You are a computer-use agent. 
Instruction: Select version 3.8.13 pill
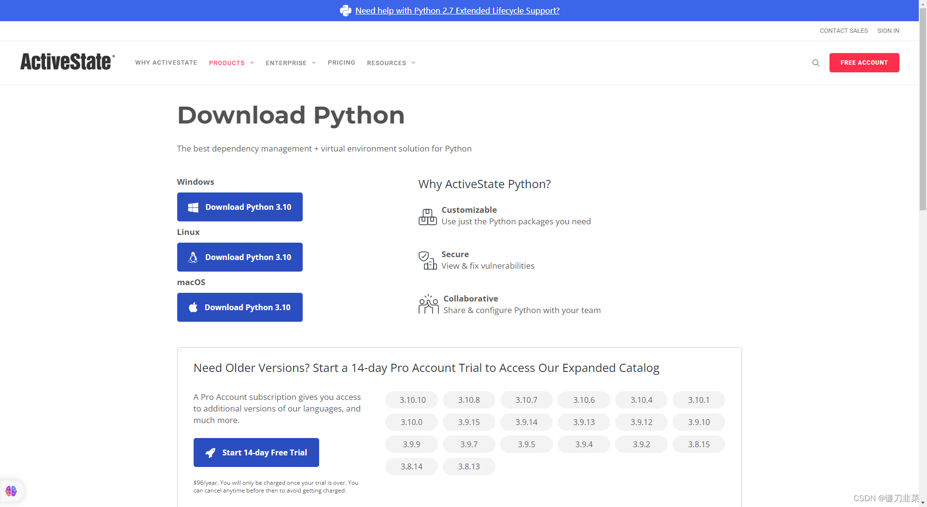[x=469, y=466]
